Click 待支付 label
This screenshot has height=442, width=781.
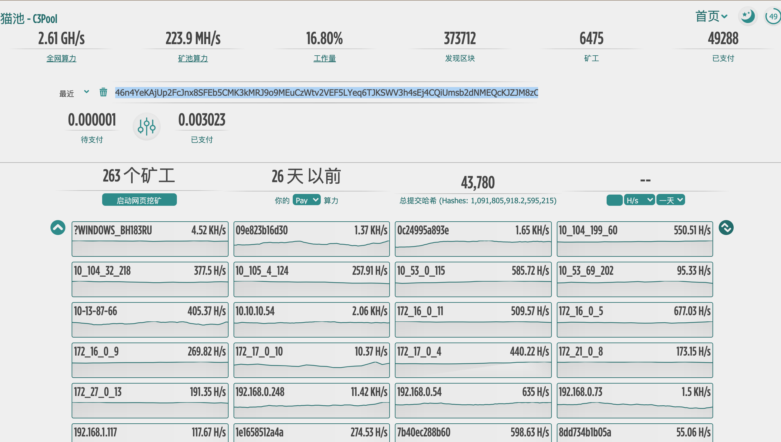click(92, 140)
